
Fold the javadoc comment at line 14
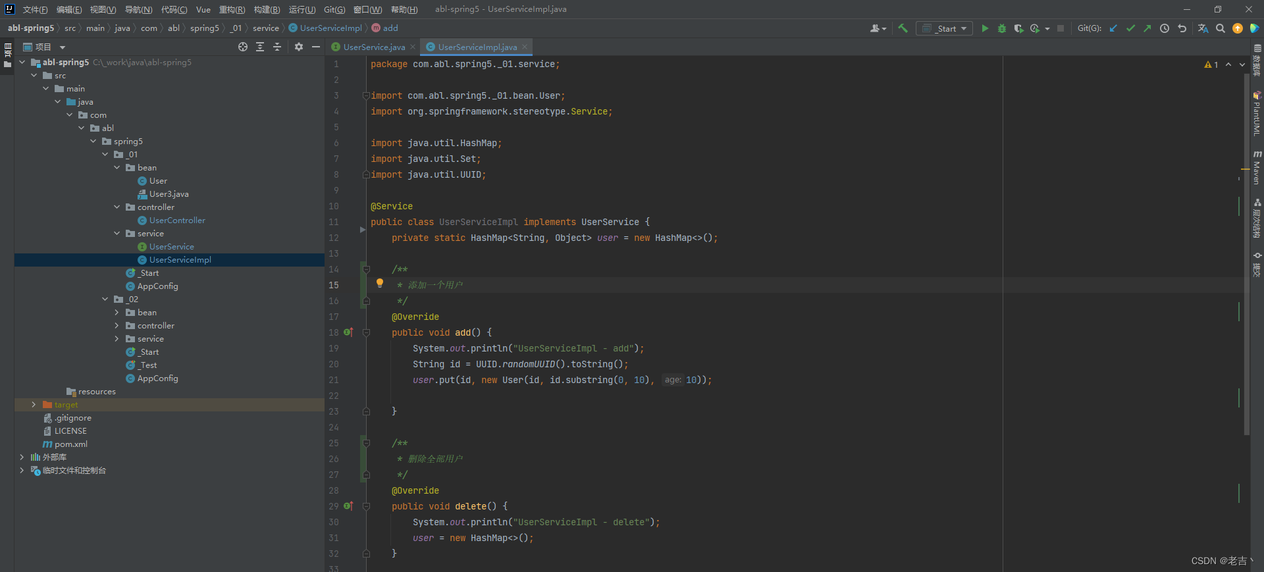(x=367, y=269)
